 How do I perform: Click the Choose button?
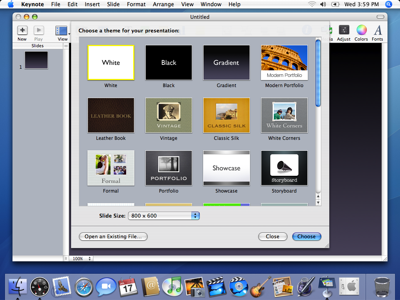[x=306, y=236]
